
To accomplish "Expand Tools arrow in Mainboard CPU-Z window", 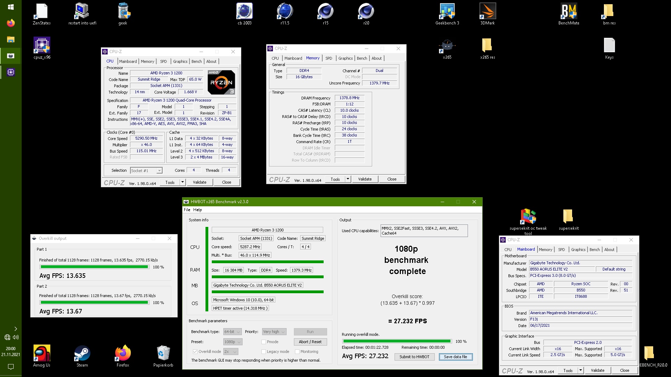I will (580, 370).
